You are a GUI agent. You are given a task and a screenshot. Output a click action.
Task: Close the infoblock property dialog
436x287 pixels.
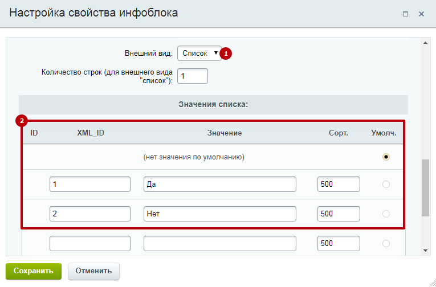click(422, 14)
